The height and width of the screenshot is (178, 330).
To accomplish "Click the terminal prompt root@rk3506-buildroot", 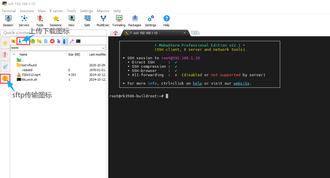I will [136, 96].
